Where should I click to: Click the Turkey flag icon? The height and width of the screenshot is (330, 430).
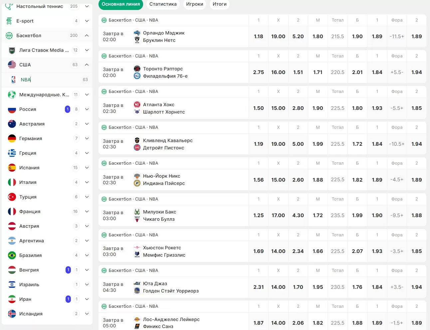coord(12,197)
